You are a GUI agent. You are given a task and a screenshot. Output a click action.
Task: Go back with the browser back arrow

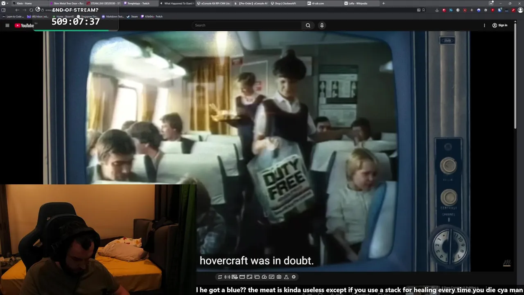17,10
